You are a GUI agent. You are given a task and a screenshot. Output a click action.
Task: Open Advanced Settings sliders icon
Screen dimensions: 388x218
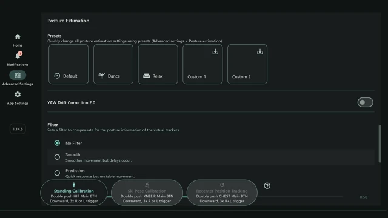[18, 75]
